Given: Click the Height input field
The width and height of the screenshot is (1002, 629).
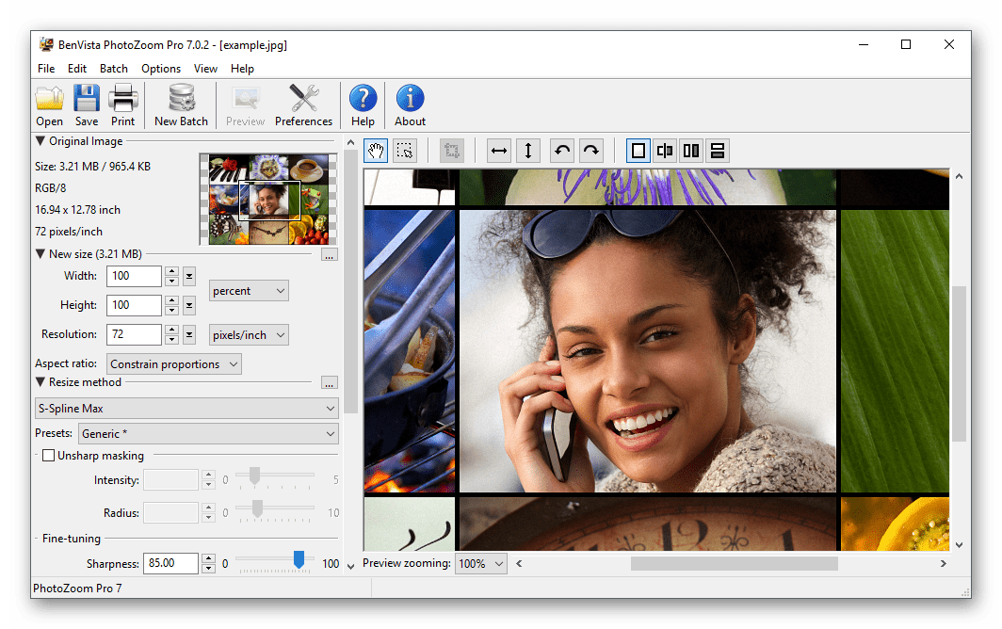Looking at the screenshot, I should coord(134,305).
